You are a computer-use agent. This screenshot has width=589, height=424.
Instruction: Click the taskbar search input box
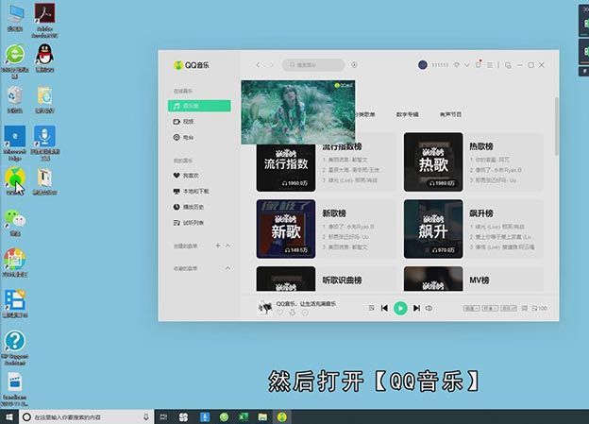[x=87, y=416]
